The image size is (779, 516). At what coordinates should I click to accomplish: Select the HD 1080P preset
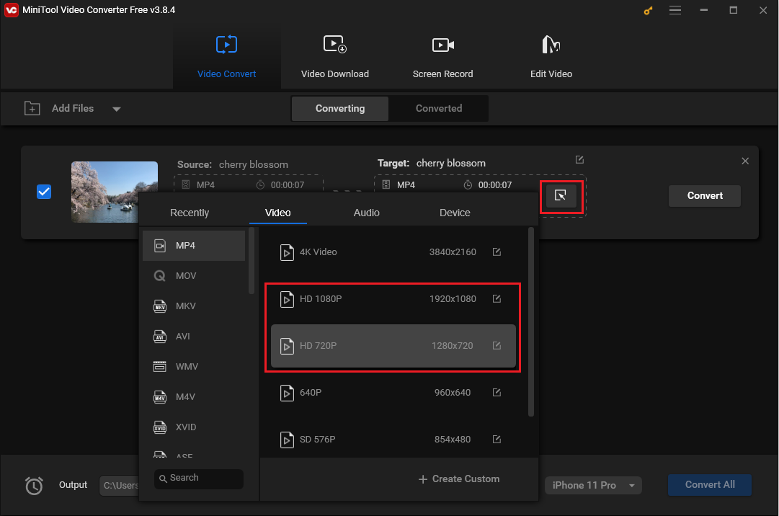click(393, 298)
